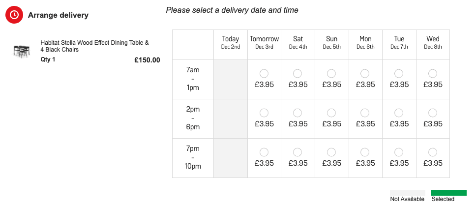This screenshot has width=476, height=207.
Task: Select Sun Dec 5th 7pm–10pm slot
Action: coord(331,152)
